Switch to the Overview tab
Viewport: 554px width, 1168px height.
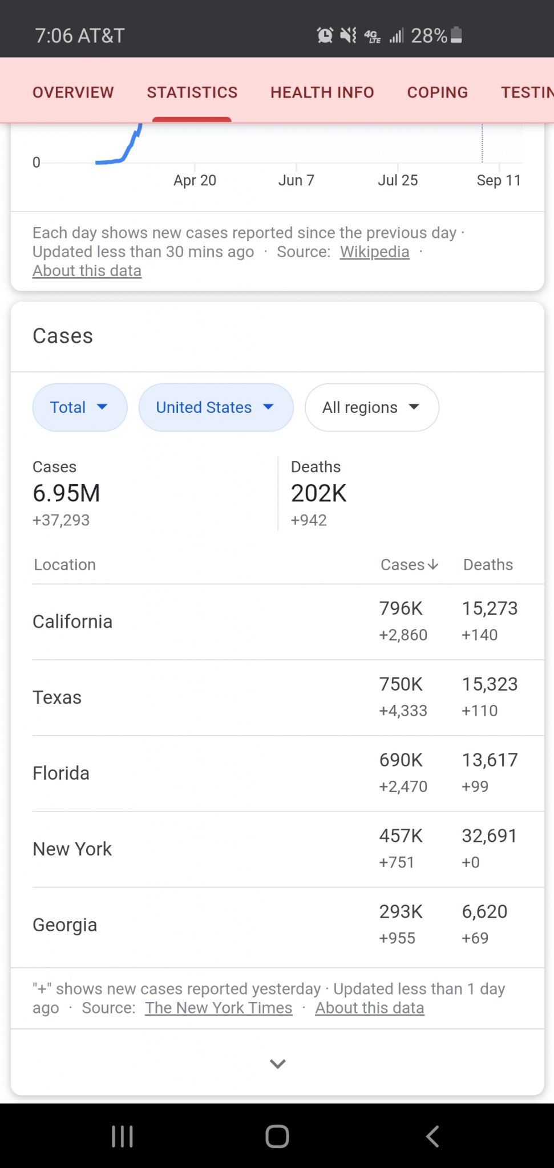click(73, 92)
